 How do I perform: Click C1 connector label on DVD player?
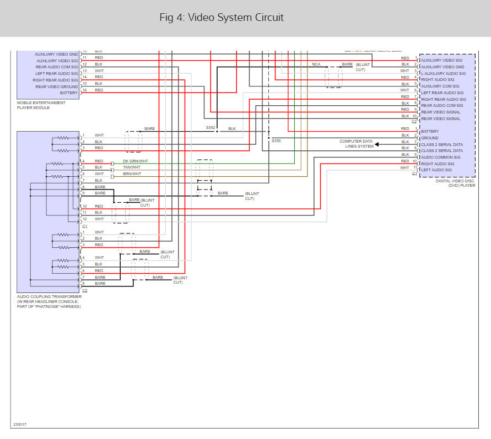(414, 174)
